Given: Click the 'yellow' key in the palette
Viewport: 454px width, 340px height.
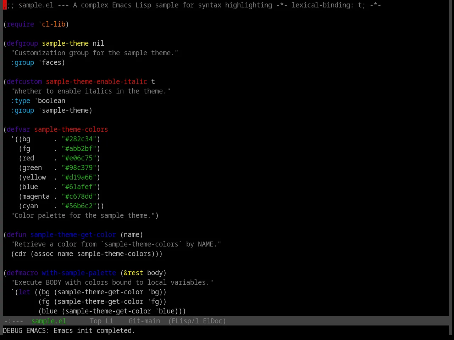Looking at the screenshot, I should click(x=34, y=177).
